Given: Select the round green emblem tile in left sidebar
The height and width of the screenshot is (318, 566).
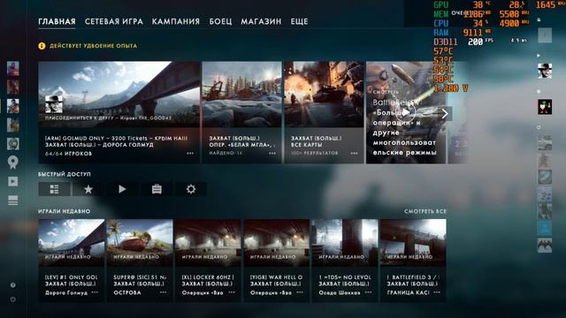Looking at the screenshot, I should pyautogui.click(x=13, y=144).
